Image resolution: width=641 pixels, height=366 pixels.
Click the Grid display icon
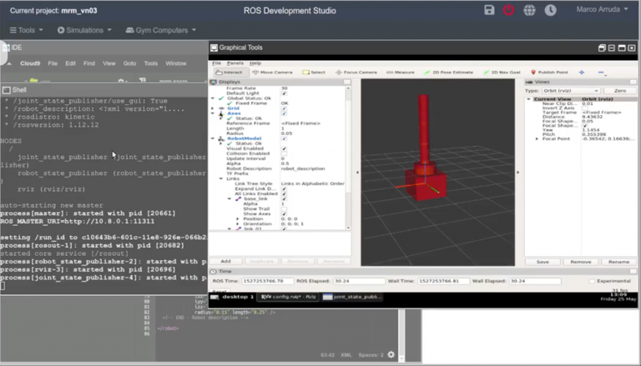(x=221, y=108)
